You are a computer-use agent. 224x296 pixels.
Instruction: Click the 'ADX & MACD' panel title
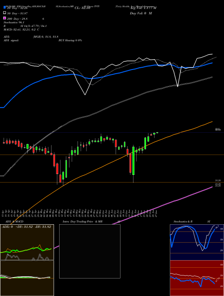14,222
